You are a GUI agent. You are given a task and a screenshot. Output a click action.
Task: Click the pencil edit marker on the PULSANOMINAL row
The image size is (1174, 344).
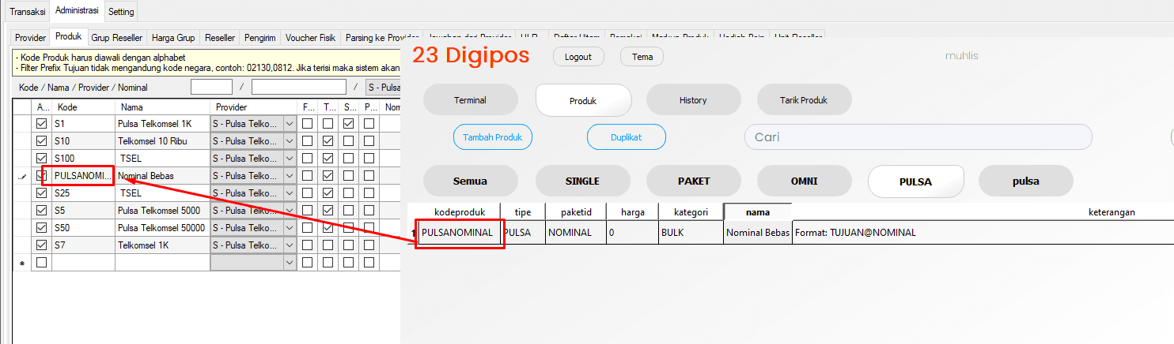click(21, 176)
